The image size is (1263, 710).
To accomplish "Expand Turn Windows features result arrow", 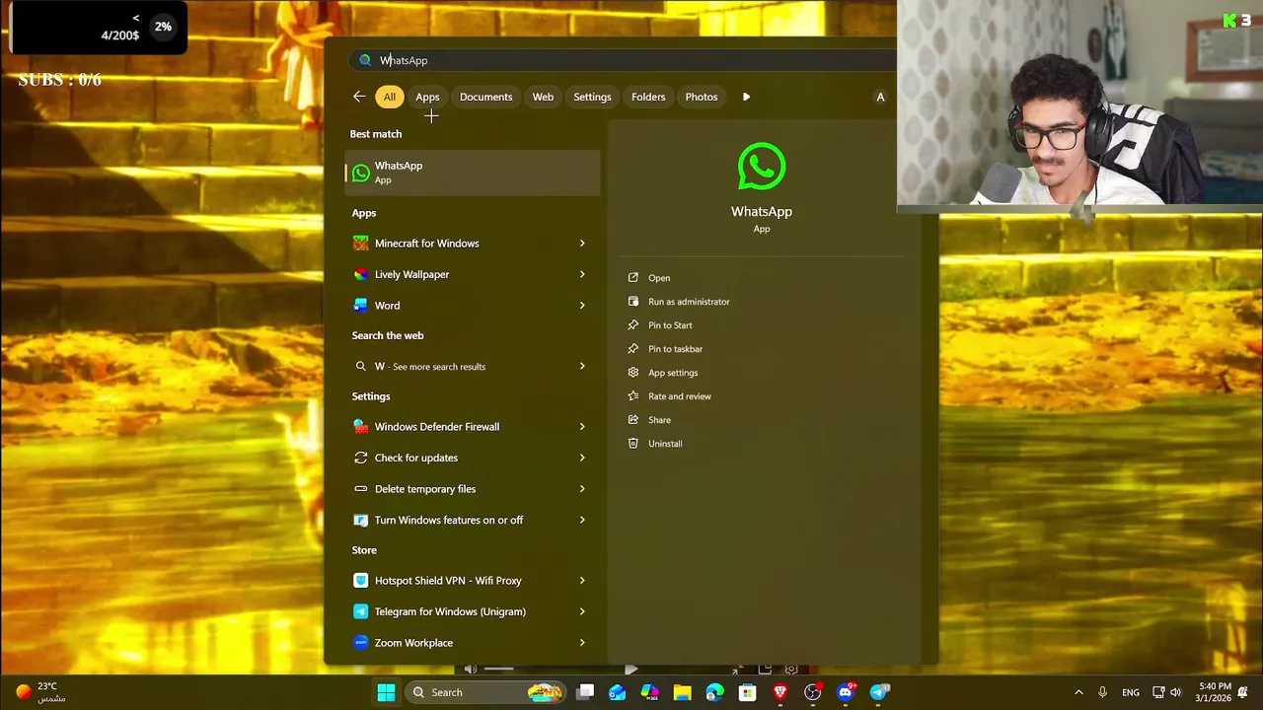I will (582, 520).
